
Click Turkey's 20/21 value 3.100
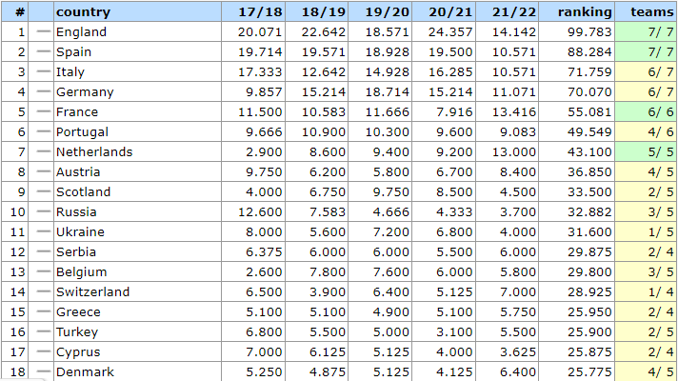[454, 331]
